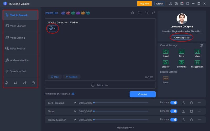Delete the Wanda Maximoff history item
The image size is (210, 131).
click(192, 120)
